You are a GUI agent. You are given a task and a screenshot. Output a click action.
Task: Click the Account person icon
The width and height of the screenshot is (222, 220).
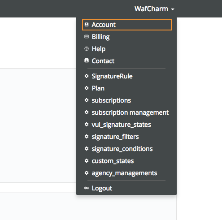click(x=87, y=25)
